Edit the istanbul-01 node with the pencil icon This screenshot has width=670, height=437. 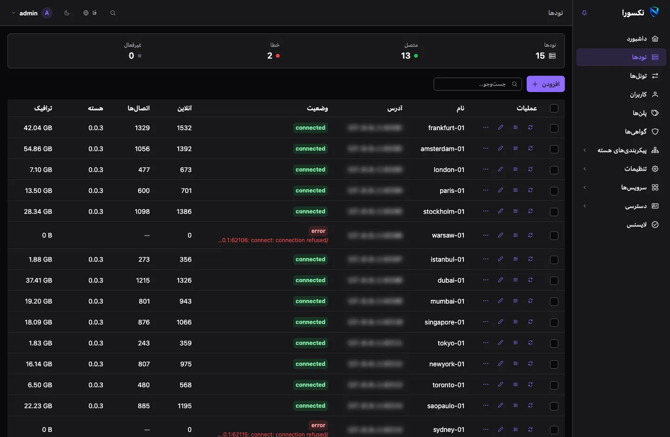(x=501, y=259)
